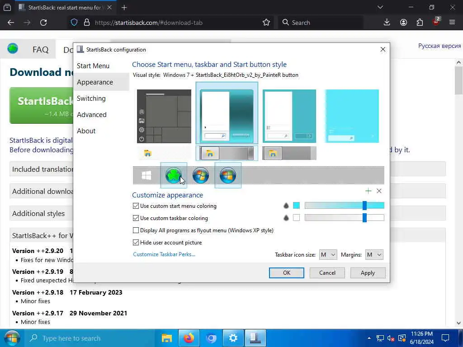Enable Display All programs as flyout menu
The width and height of the screenshot is (463, 347).
[136, 230]
